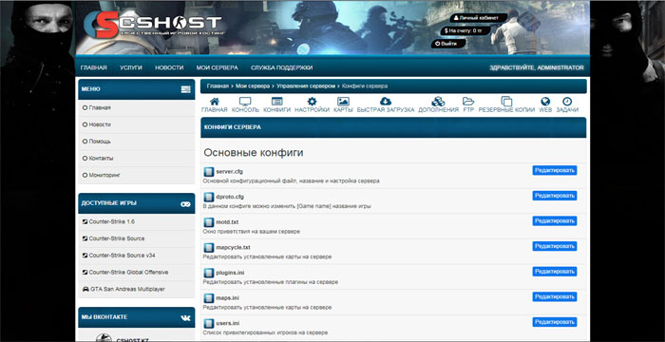This screenshot has width=665, height=342.
Task: Click the plugins.ini file icon
Action: [x=208, y=273]
